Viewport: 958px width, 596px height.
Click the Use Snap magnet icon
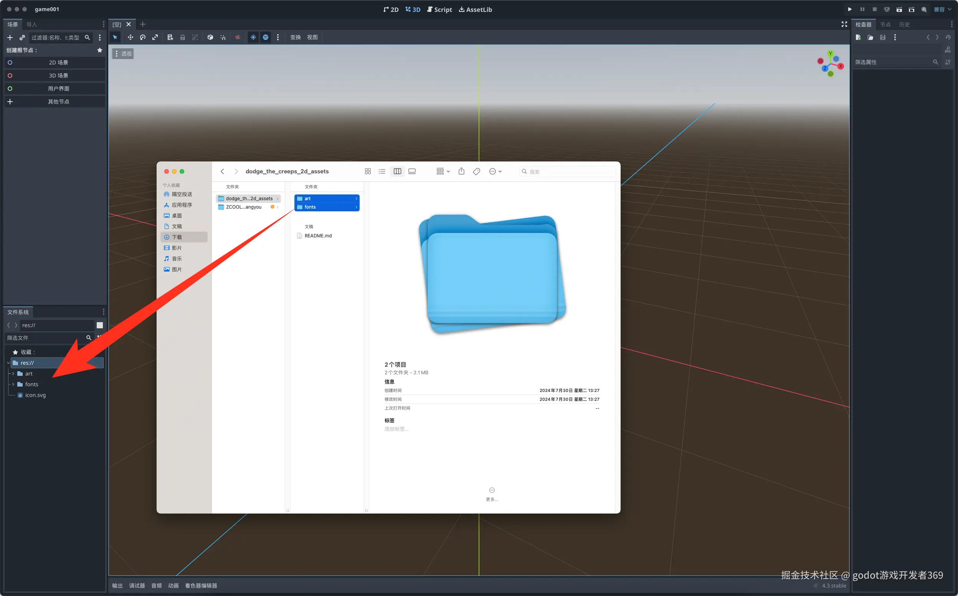coord(223,37)
